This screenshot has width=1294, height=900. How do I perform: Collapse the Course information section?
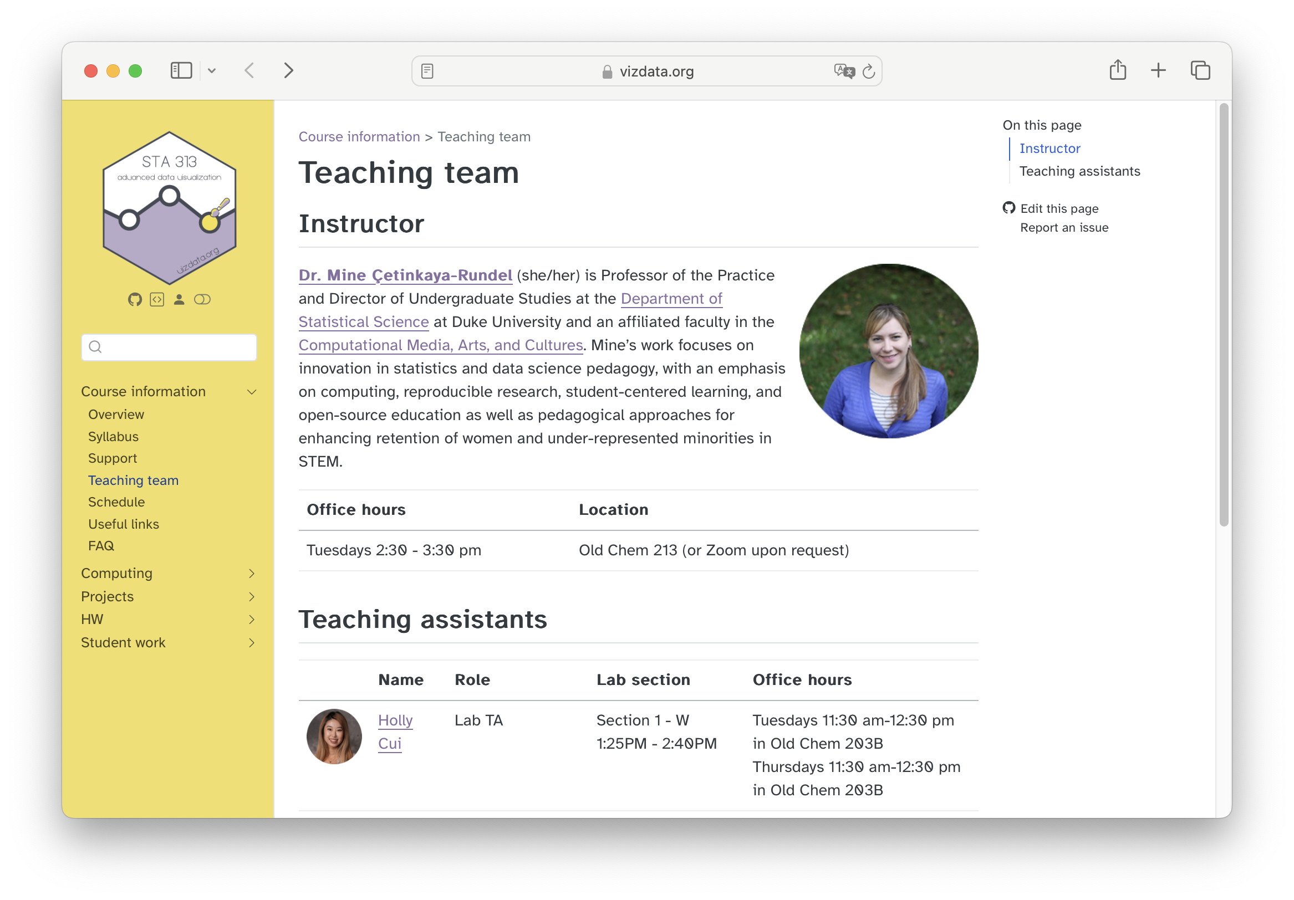pyautogui.click(x=252, y=392)
